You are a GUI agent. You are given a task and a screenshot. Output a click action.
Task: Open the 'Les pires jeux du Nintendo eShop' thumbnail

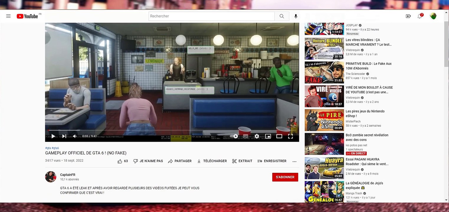tap(324, 120)
